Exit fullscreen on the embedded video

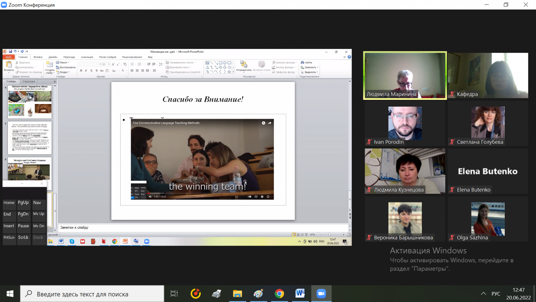coord(268,196)
